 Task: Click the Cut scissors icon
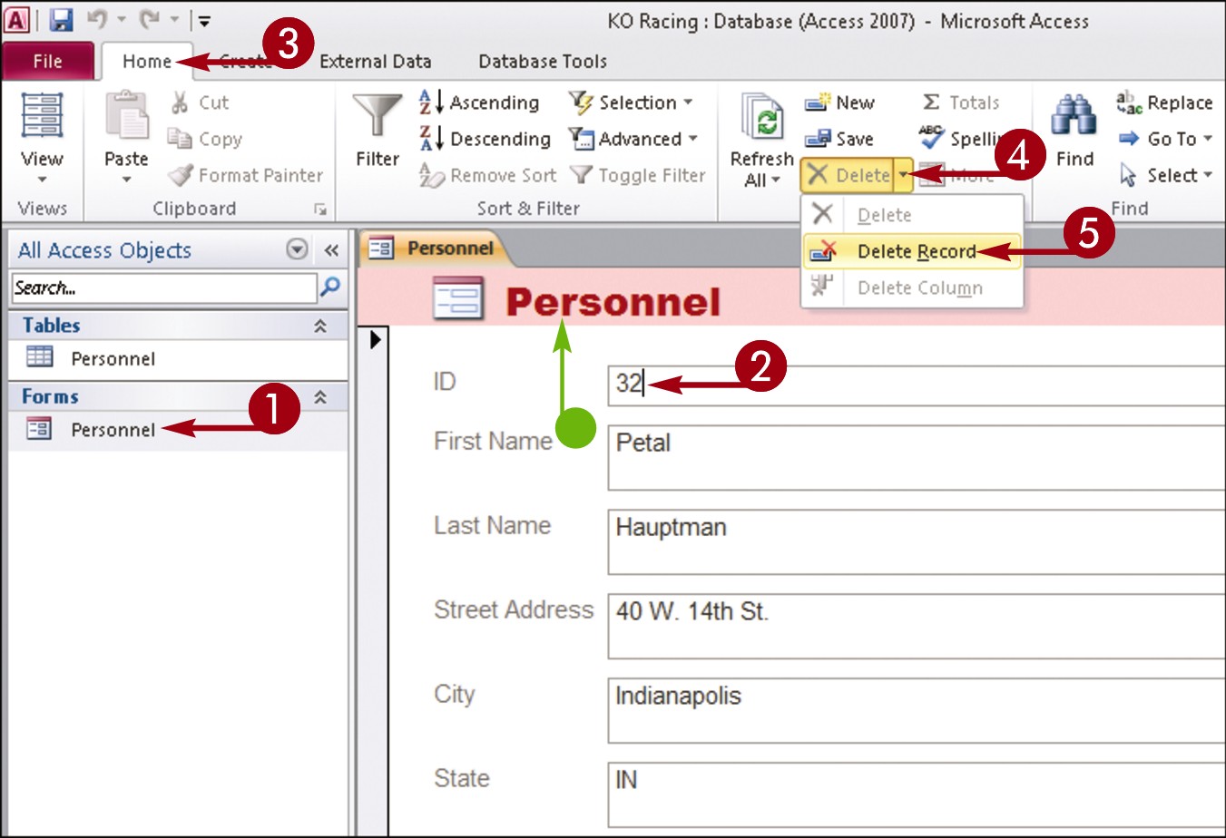click(179, 102)
